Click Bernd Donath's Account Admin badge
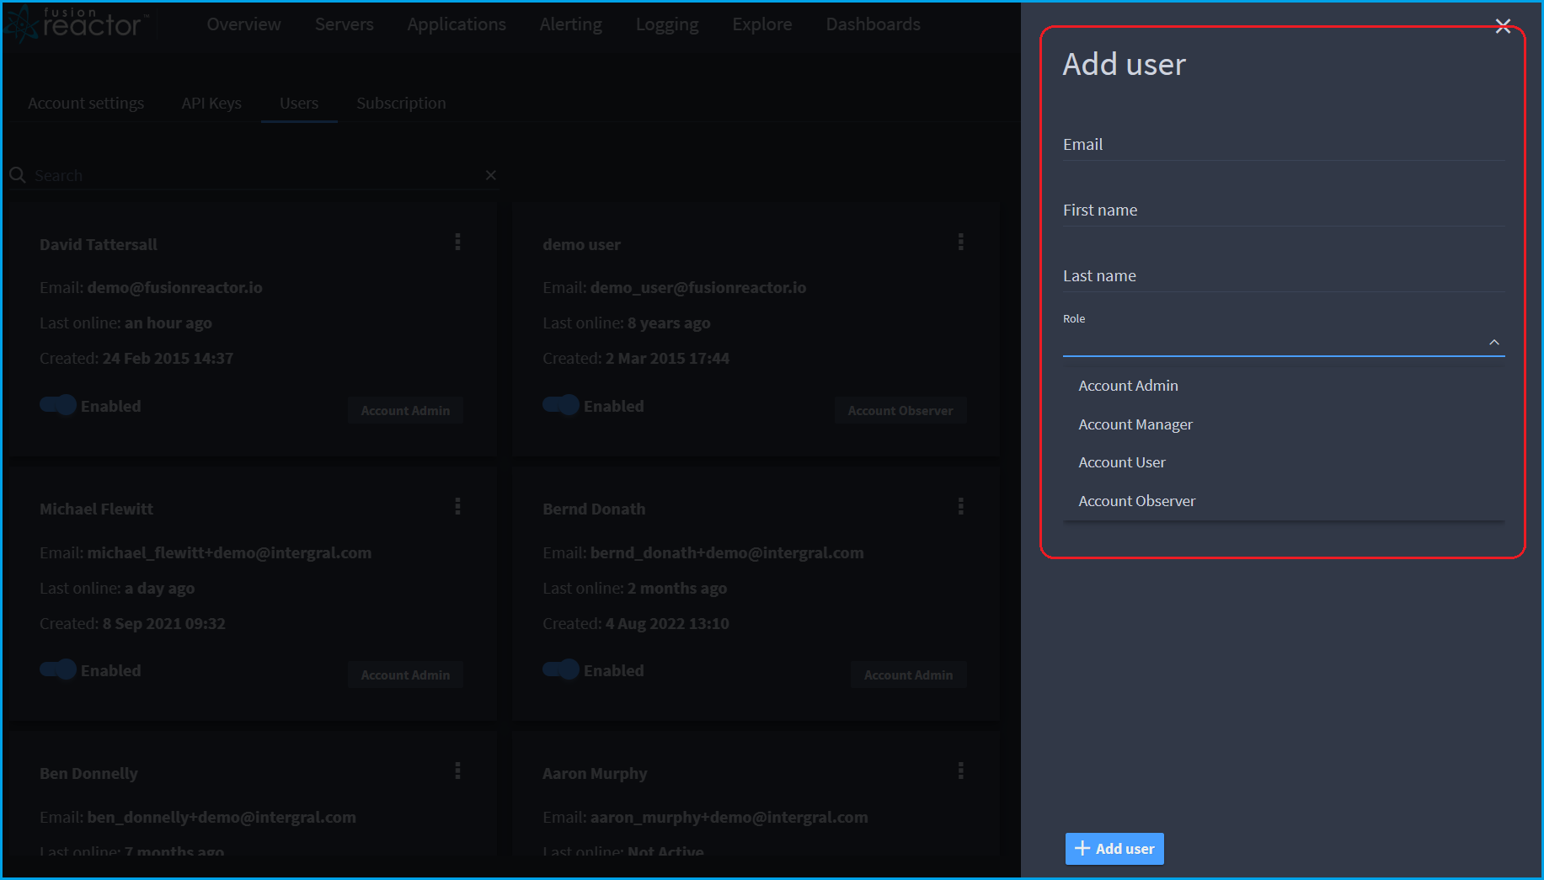The width and height of the screenshot is (1544, 880). (908, 675)
